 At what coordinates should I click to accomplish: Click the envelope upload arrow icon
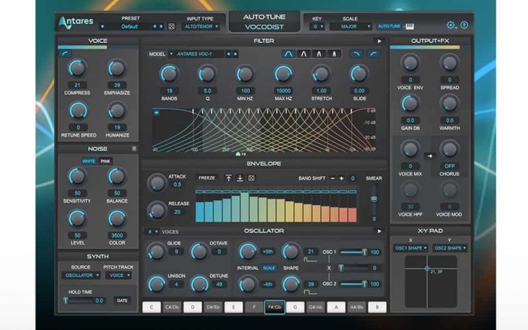(229, 178)
